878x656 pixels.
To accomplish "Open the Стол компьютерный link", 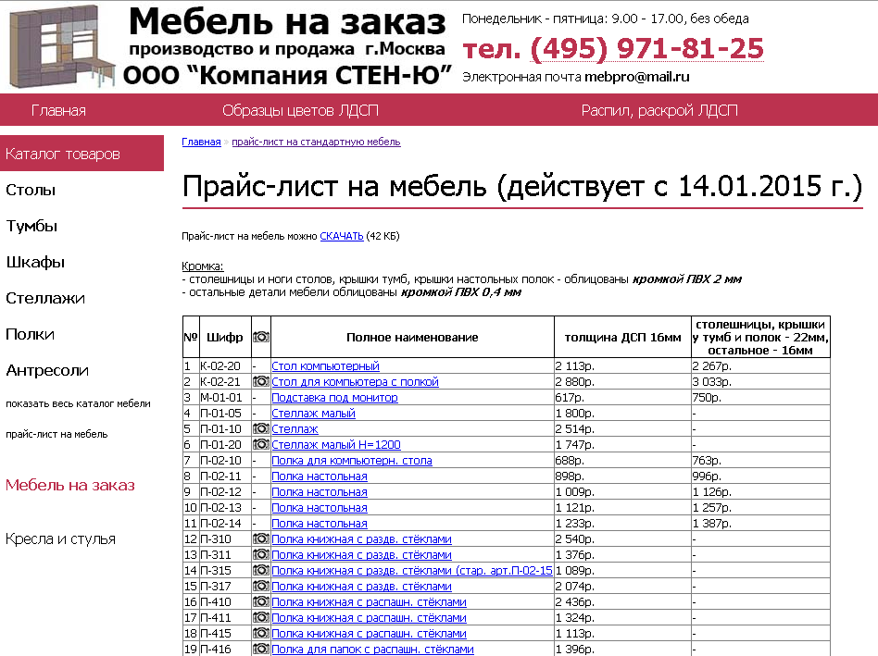I will point(325,365).
